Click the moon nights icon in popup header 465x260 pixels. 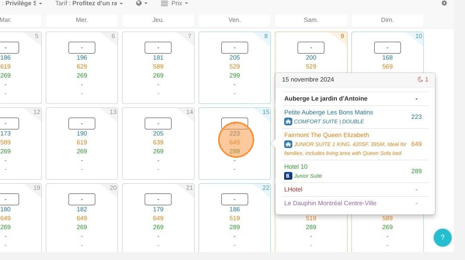(420, 79)
